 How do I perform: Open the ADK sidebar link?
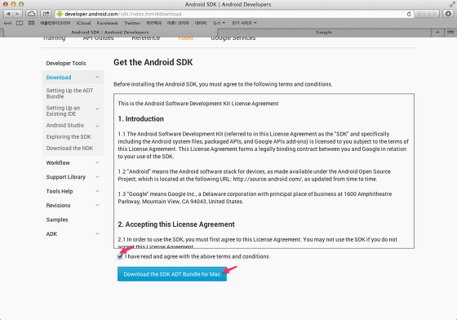pyautogui.click(x=51, y=234)
